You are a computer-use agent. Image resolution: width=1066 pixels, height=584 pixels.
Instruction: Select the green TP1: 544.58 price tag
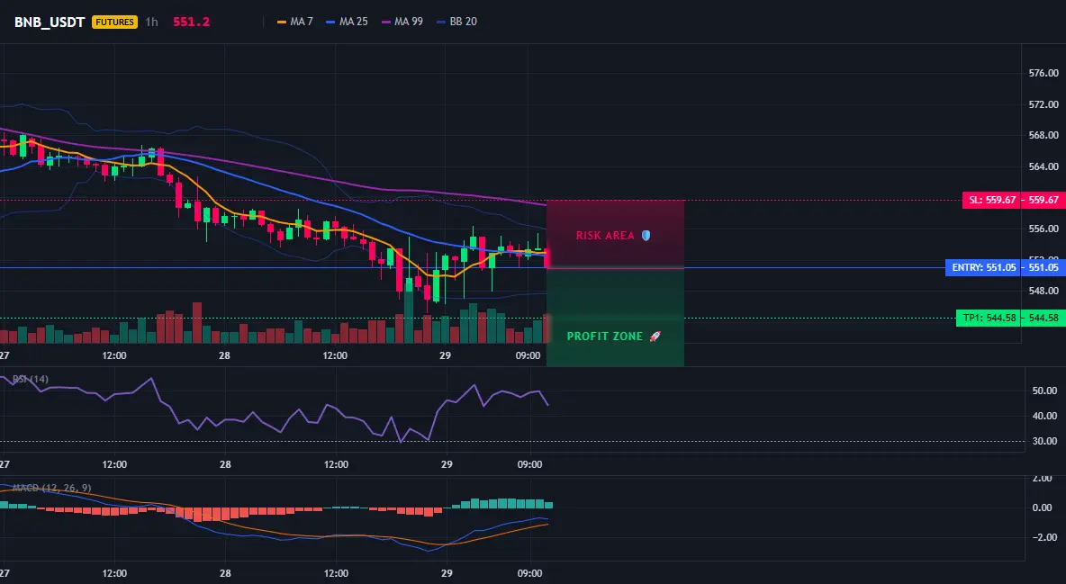pyautogui.click(x=989, y=318)
